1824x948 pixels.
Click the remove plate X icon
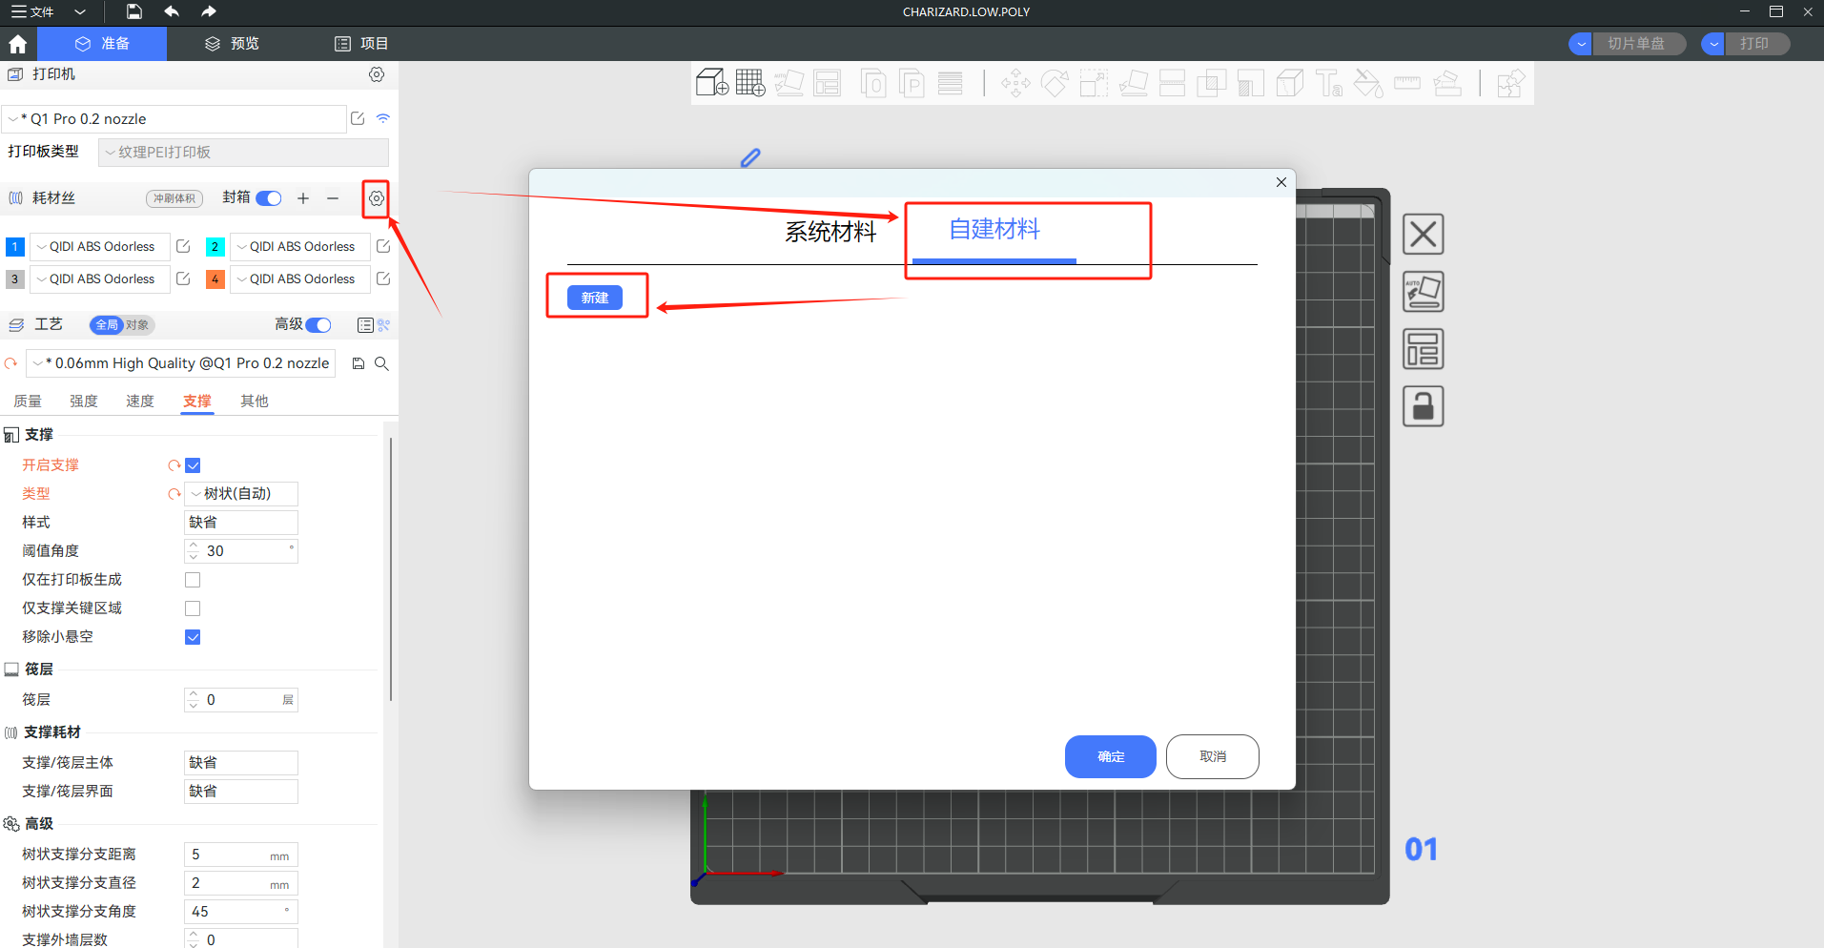tap(1423, 235)
